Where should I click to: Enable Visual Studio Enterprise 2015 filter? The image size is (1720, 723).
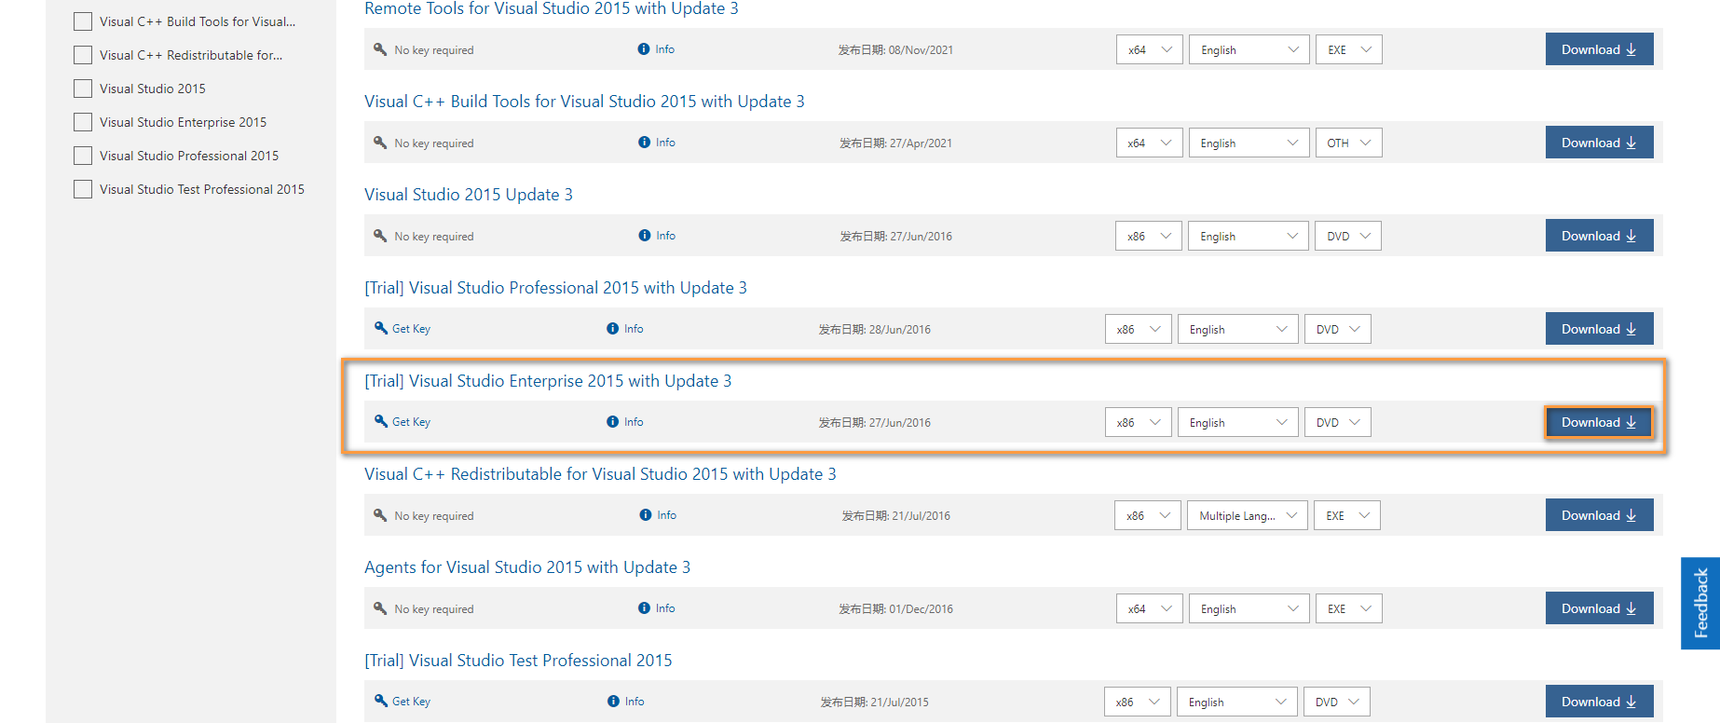pos(83,122)
